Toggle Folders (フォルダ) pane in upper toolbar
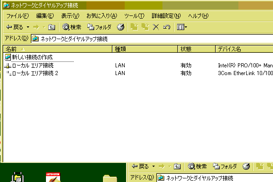The height and width of the screenshot is (182, 273). [99, 27]
